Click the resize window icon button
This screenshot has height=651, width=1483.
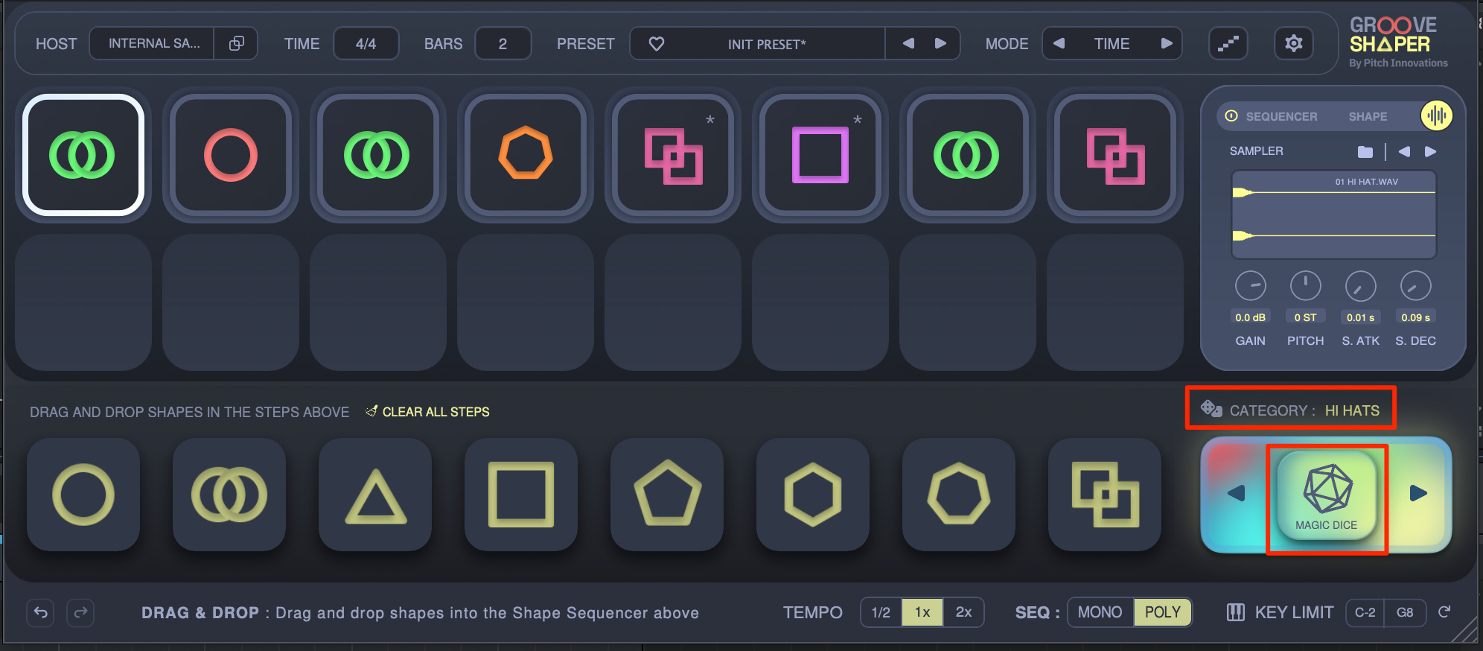tap(1228, 43)
